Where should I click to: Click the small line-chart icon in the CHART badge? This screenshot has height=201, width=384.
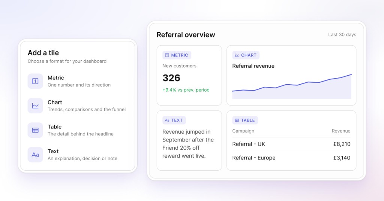(237, 55)
